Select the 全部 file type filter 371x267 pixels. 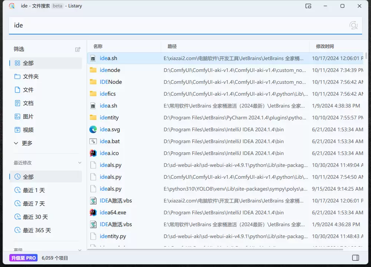pyautogui.click(x=46, y=63)
